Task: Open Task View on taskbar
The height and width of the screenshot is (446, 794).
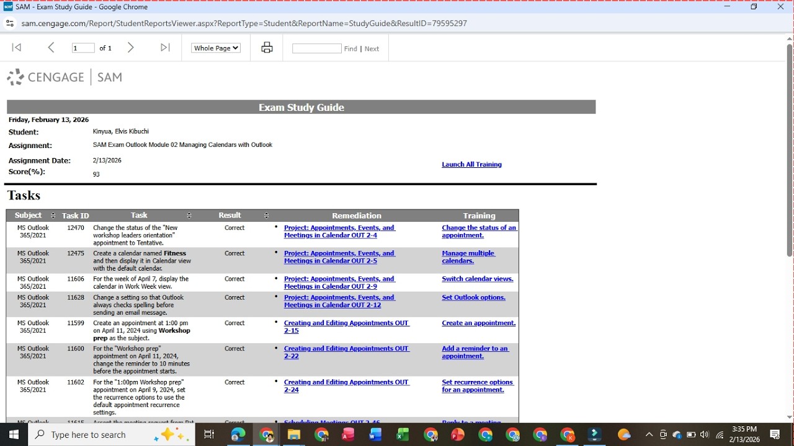Action: (209, 434)
